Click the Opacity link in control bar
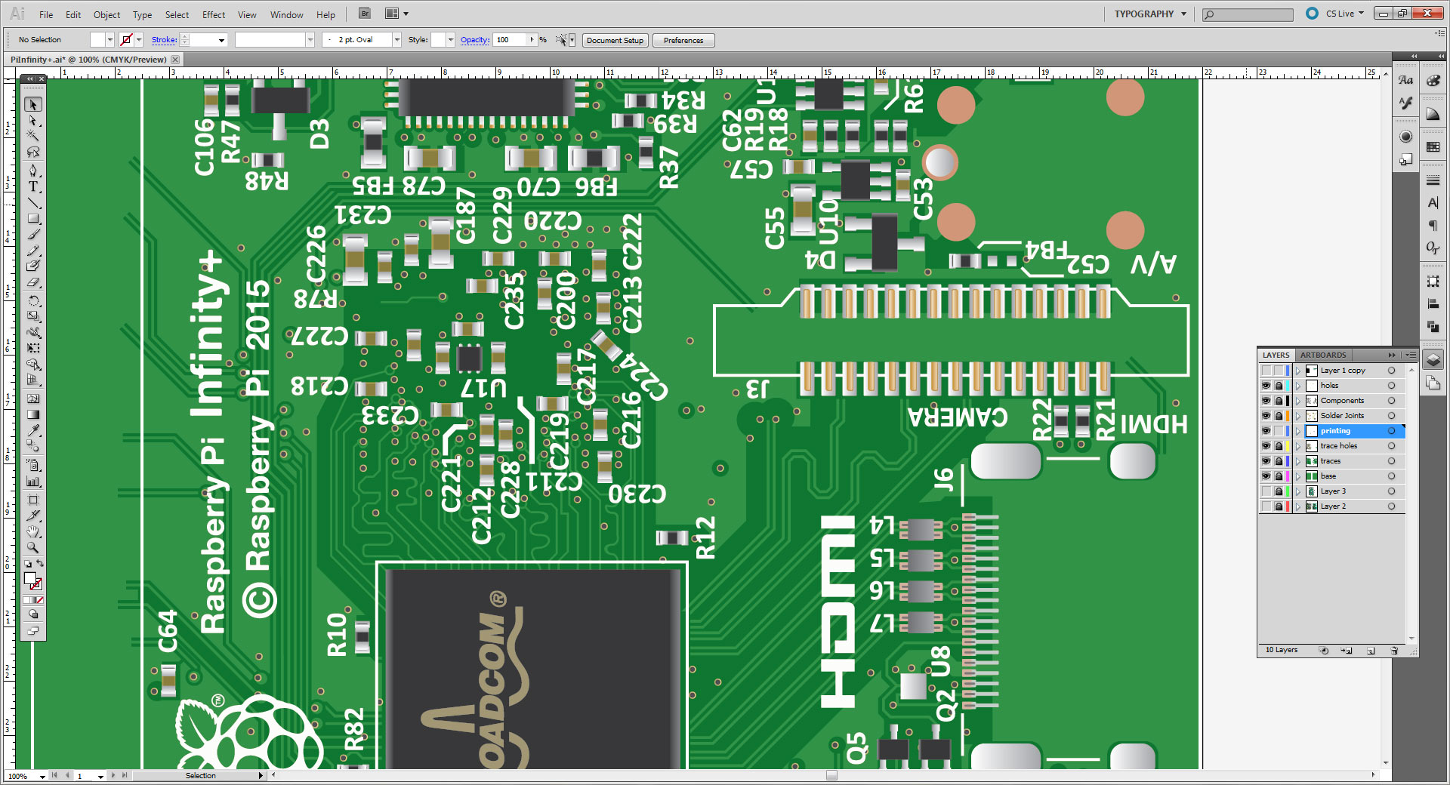Image resolution: width=1450 pixels, height=785 pixels. 474,40
